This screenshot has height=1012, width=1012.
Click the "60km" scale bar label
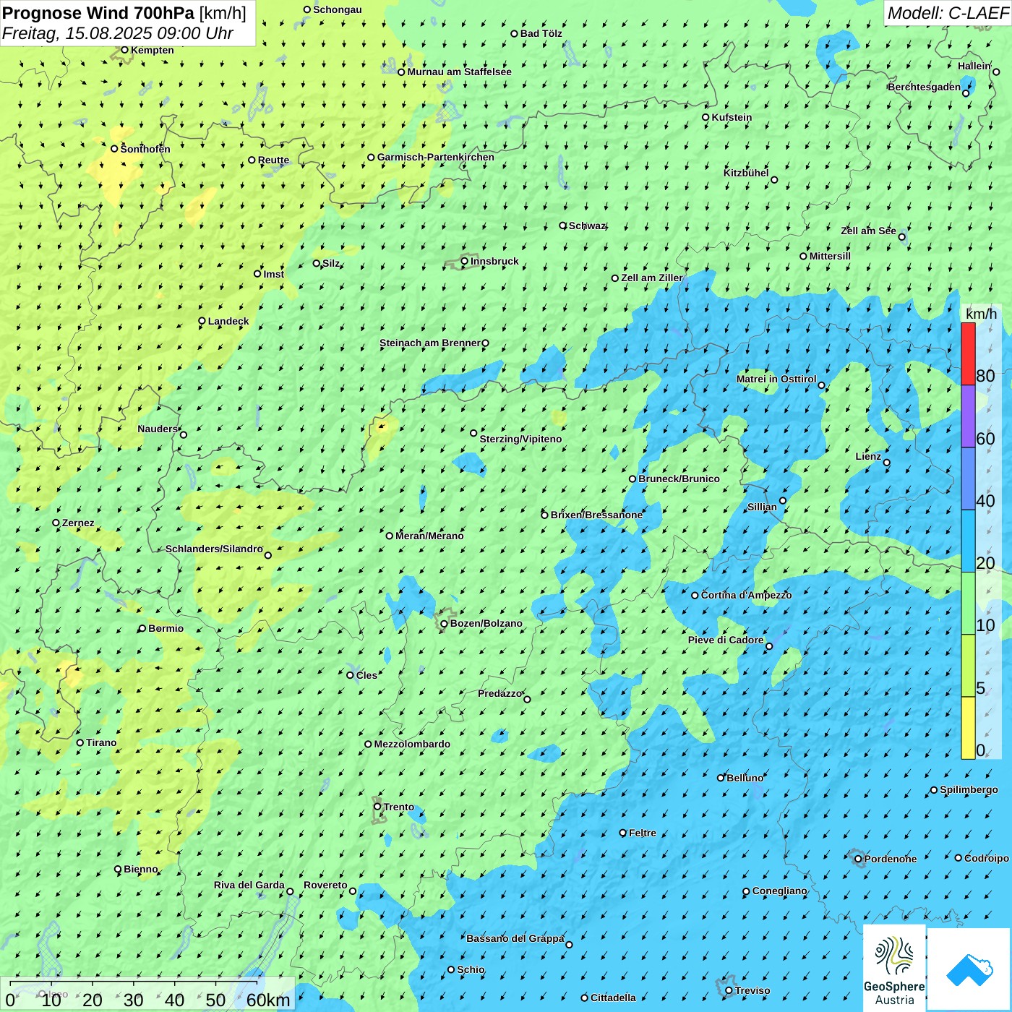pos(268,1000)
